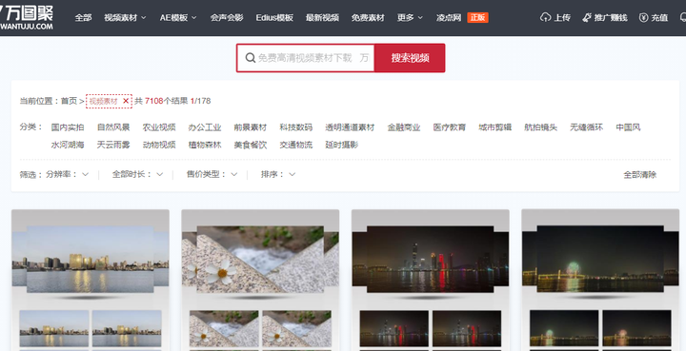Select category 延时摄影
The height and width of the screenshot is (351, 686).
342,145
